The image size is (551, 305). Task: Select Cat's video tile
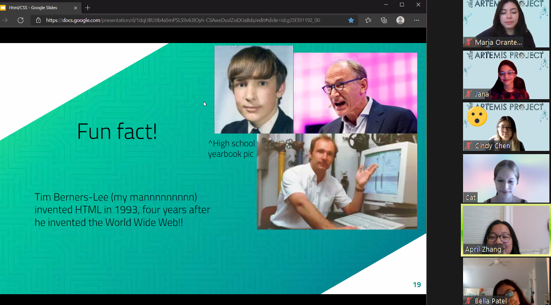click(x=506, y=178)
